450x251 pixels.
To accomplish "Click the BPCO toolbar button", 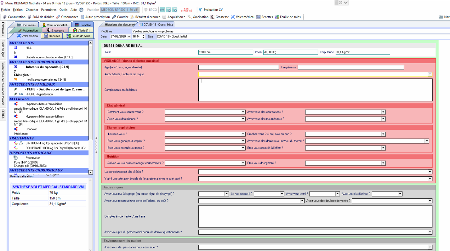I will coord(150,10).
